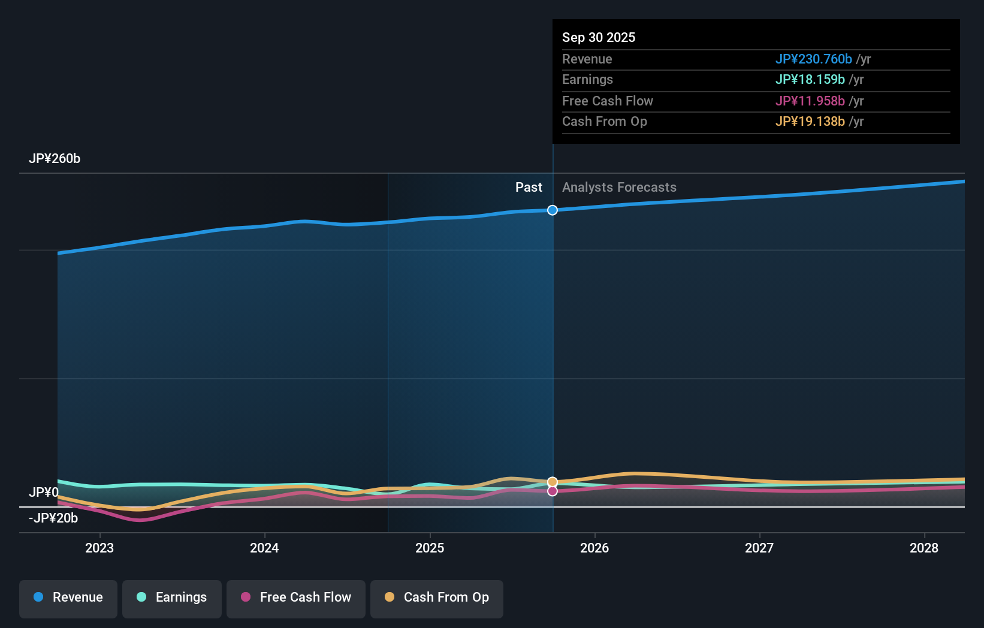This screenshot has width=984, height=628.
Task: Click the JP¥18.159b Earnings value link
Action: [811, 79]
